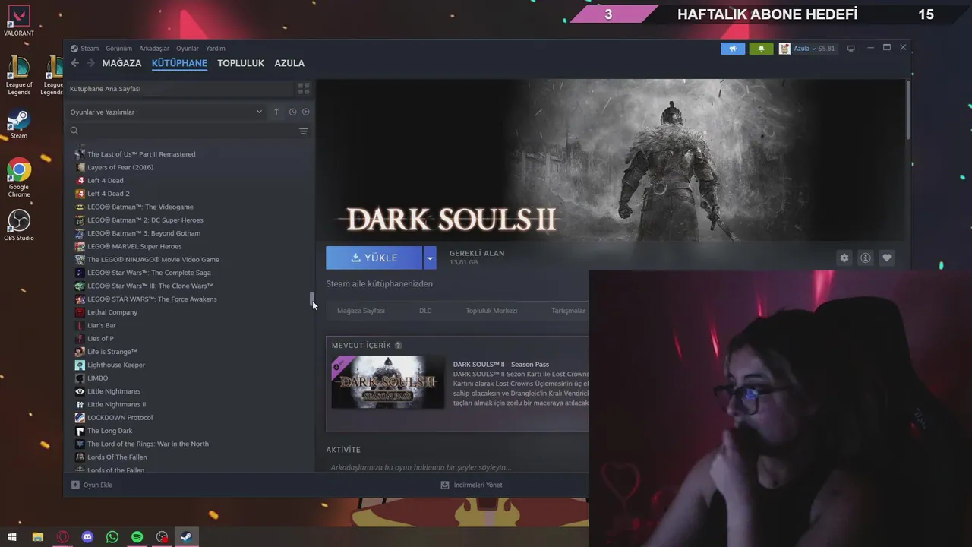Click İndirmeleri Yönet button
The height and width of the screenshot is (547, 972).
(472, 485)
